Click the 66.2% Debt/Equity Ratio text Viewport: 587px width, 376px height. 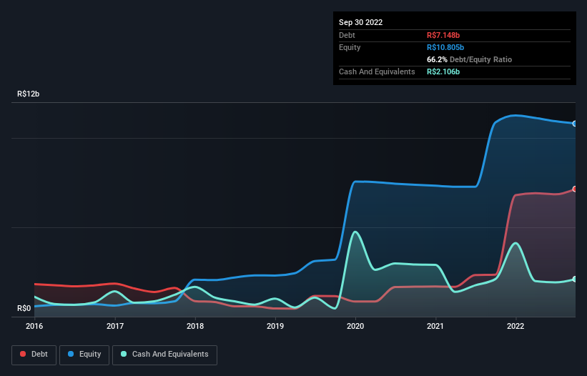[470, 59]
